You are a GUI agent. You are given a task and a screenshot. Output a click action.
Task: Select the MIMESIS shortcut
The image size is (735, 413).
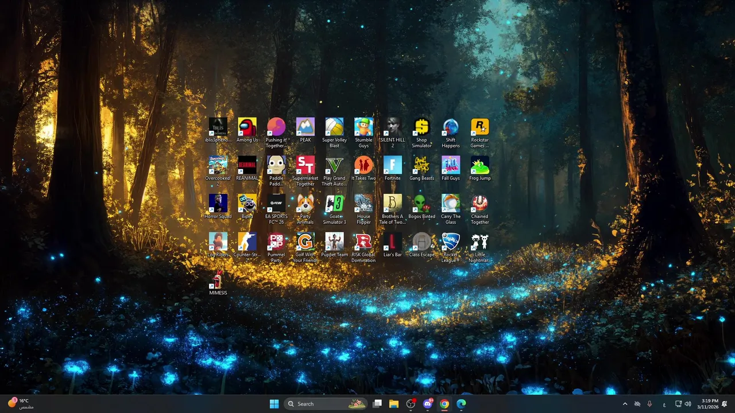218,283
